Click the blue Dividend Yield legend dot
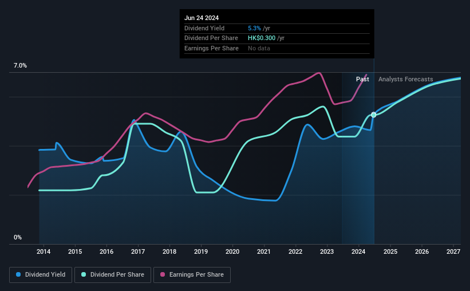 pyautogui.click(x=18, y=274)
